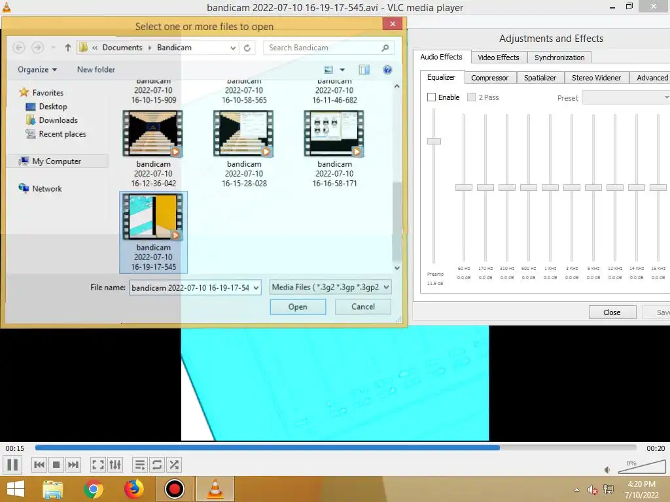Select video bandicam 16-15-28-028 thumbnail
The image size is (670, 502).
coord(243,133)
